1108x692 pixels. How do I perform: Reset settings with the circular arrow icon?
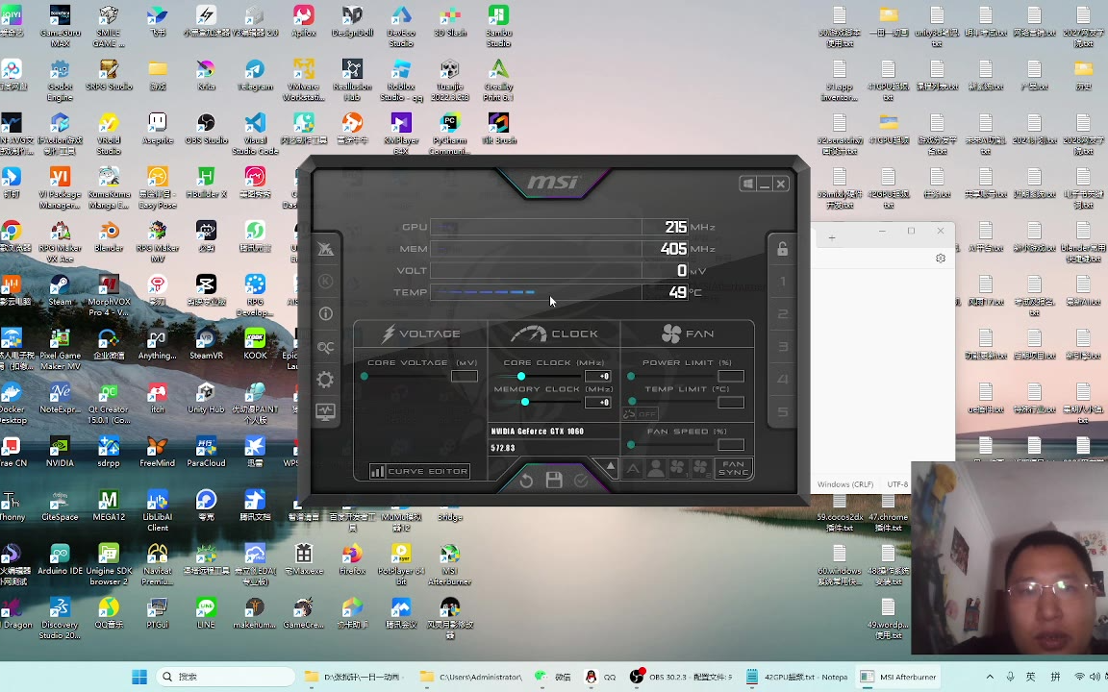coord(526,481)
